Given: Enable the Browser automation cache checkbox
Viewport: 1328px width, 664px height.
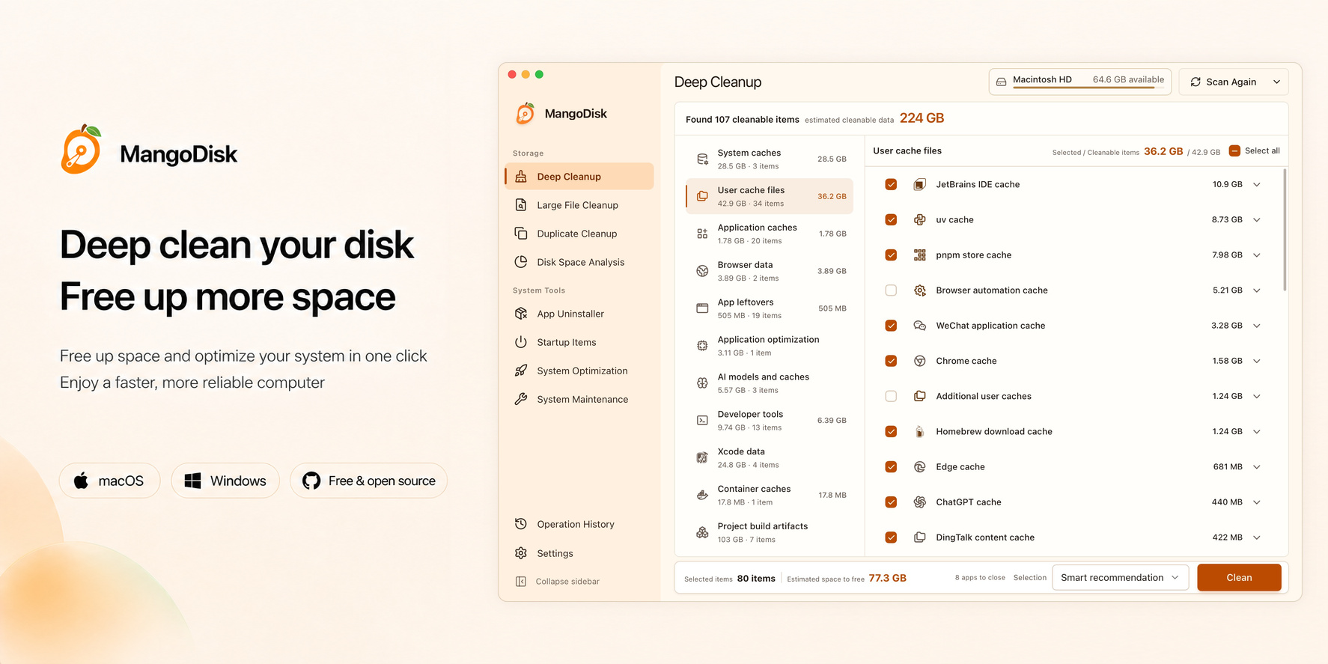Looking at the screenshot, I should pos(891,290).
